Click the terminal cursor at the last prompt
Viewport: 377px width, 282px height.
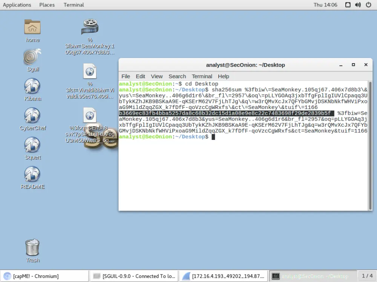pos(213,137)
